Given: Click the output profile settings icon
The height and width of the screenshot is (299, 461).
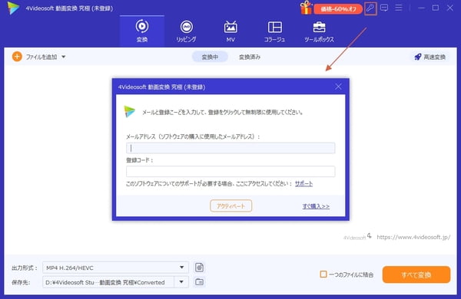Looking at the screenshot, I should click(199, 268).
